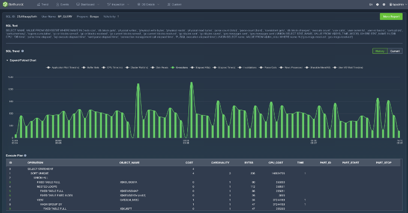The height and width of the screenshot is (213, 408).
Task: Click the SQL Trend info icon
Action: point(23,51)
